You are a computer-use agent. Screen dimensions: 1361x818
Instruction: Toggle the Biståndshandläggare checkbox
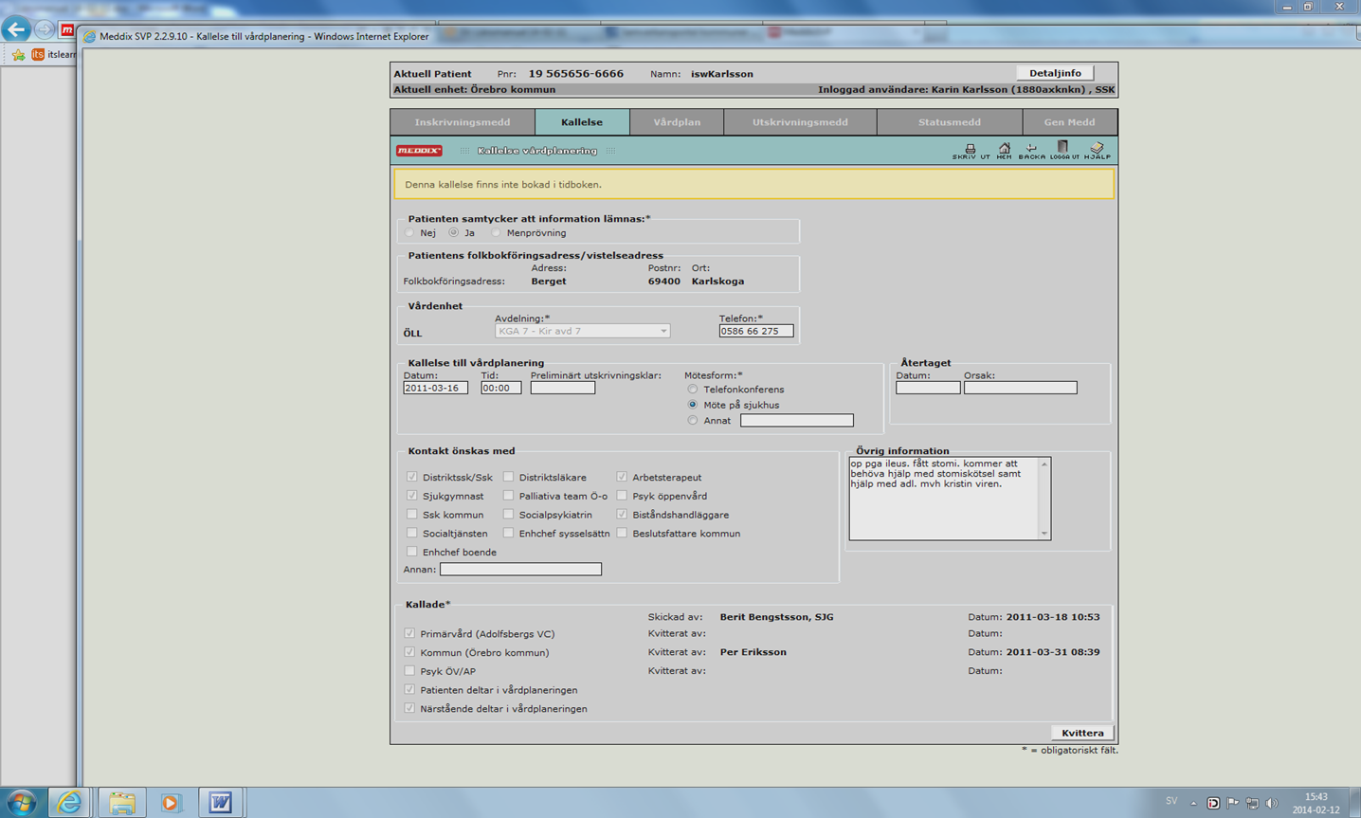tap(622, 515)
